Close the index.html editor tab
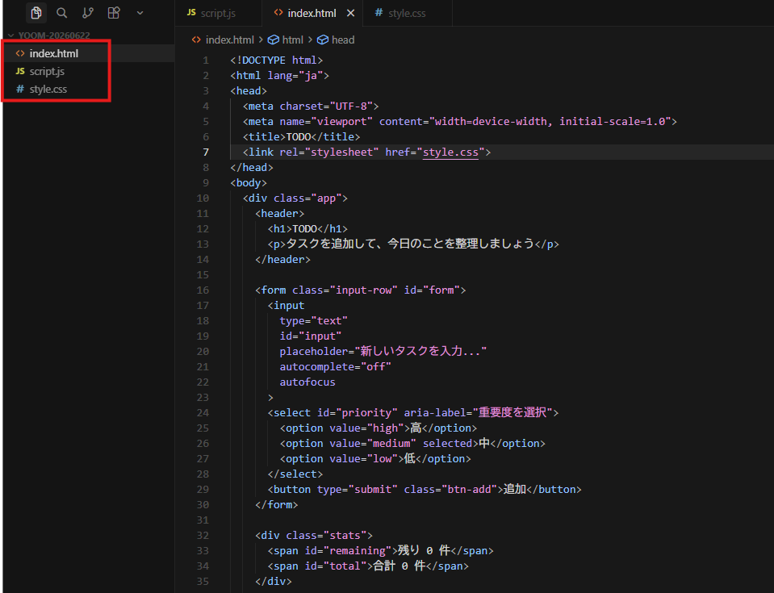The width and height of the screenshot is (774, 593). [350, 14]
